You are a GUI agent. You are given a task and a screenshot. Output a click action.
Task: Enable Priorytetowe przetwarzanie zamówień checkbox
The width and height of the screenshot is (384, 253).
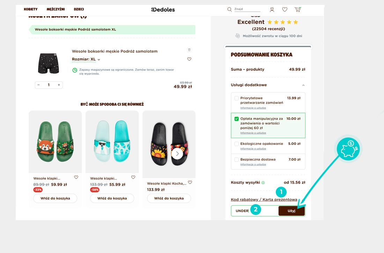point(236,98)
